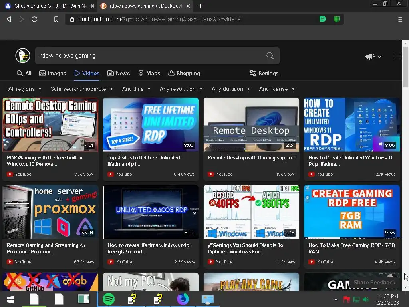The width and height of the screenshot is (409, 307).
Task: Close the Cheap Shared GPU RDP tab
Action: pyautogui.click(x=93, y=6)
